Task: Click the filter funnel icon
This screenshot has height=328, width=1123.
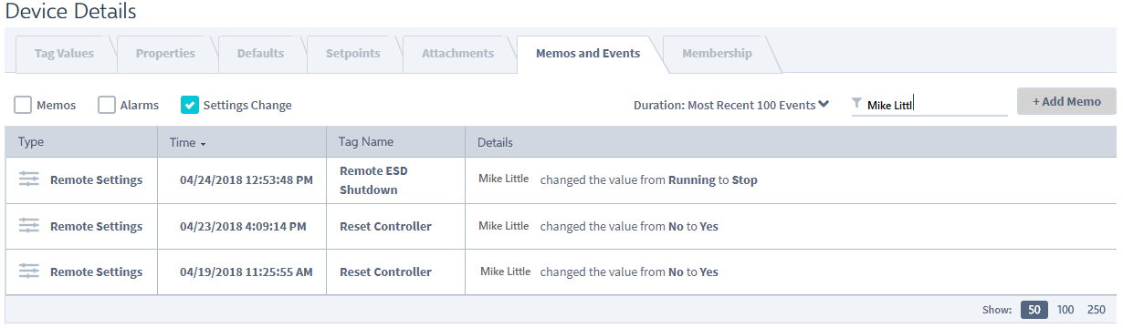Action: (x=856, y=104)
